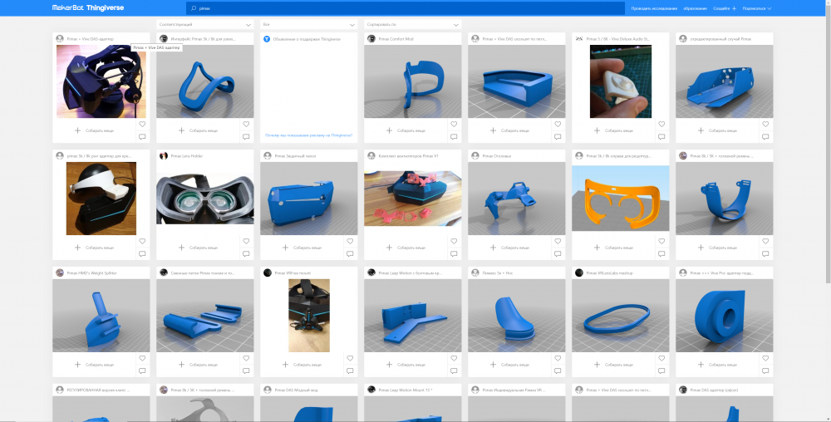Open comments on отредактированный случай Pimax card
The image size is (831, 422).
pos(765,136)
